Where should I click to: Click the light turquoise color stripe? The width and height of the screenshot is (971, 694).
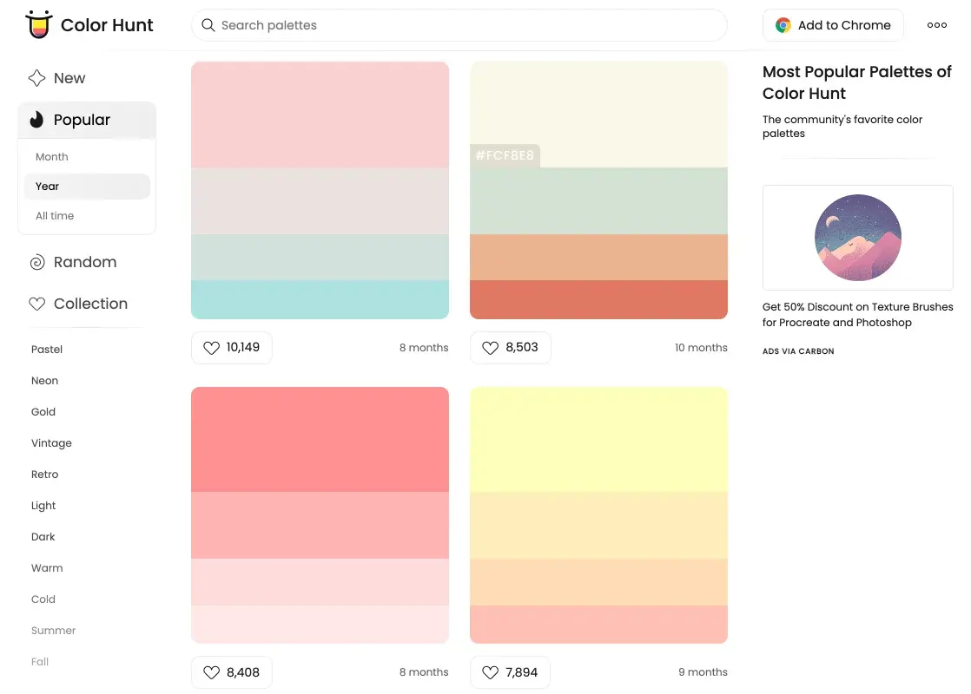tap(320, 299)
